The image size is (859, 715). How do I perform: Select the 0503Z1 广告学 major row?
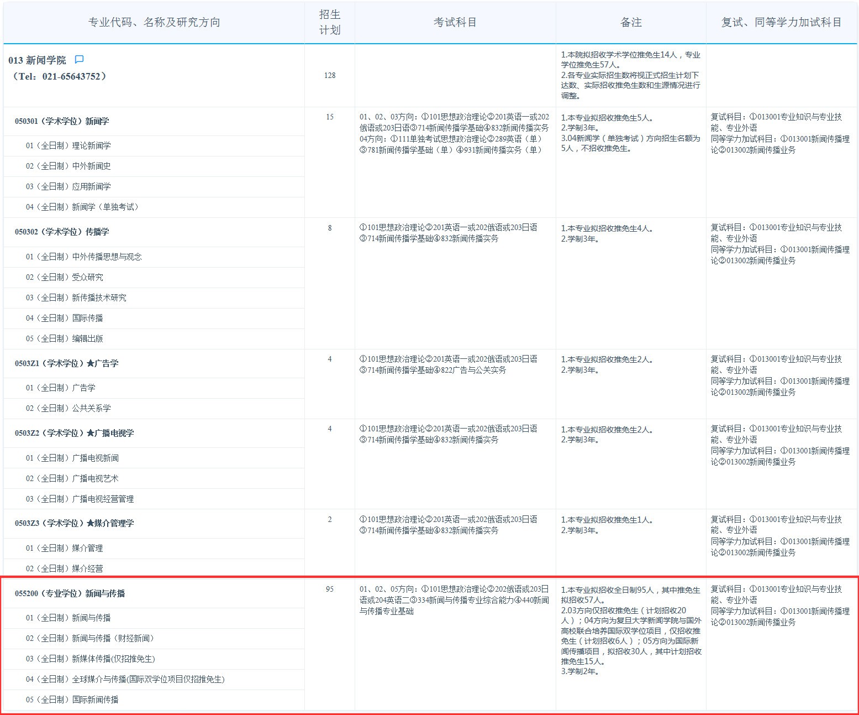pyautogui.click(x=66, y=364)
